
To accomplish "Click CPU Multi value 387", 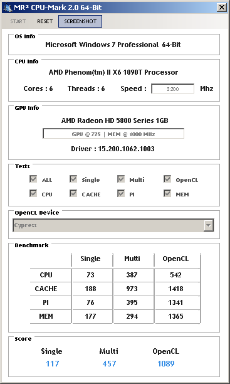I will pos(132,275).
